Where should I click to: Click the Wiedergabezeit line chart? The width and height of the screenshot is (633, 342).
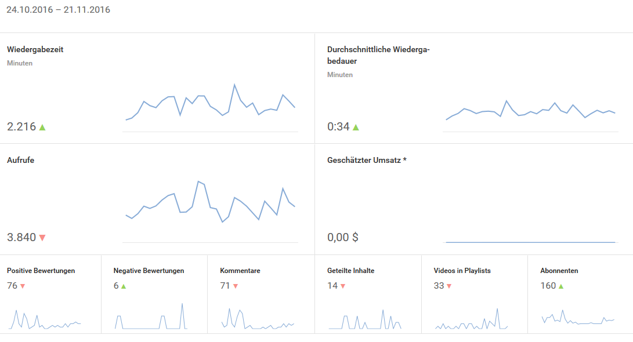pyautogui.click(x=210, y=104)
